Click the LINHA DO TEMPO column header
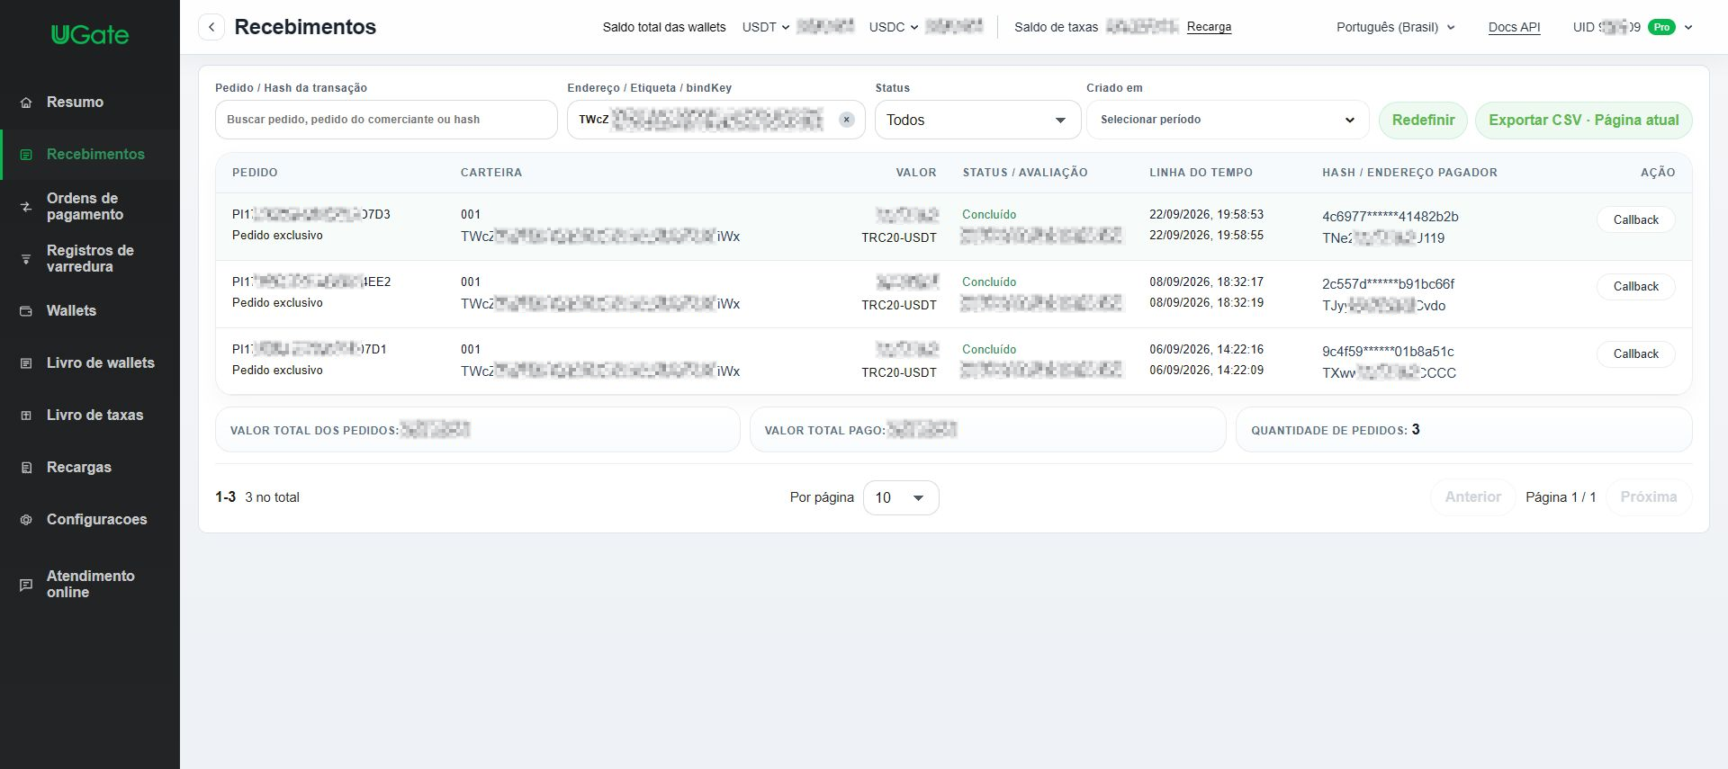The image size is (1728, 769). pos(1201,173)
